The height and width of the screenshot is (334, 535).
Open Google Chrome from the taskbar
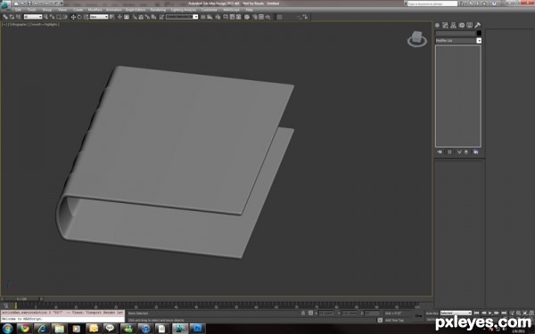point(25,329)
